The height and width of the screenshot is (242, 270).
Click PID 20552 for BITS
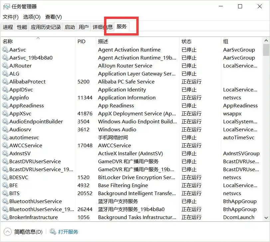point(85,193)
